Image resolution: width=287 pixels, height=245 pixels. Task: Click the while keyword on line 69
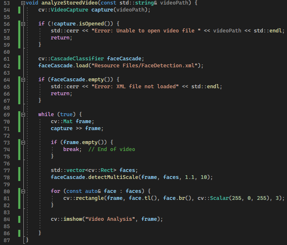point(46,114)
